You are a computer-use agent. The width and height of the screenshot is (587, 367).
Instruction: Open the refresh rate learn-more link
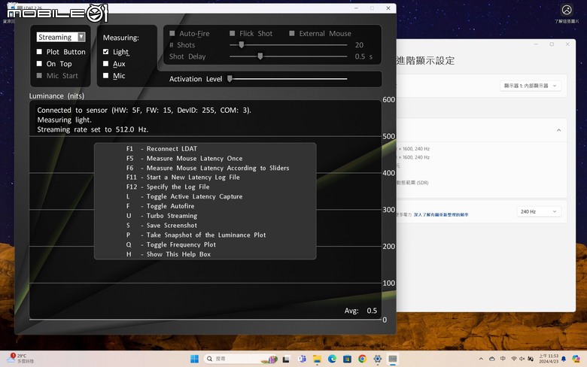pos(441,215)
